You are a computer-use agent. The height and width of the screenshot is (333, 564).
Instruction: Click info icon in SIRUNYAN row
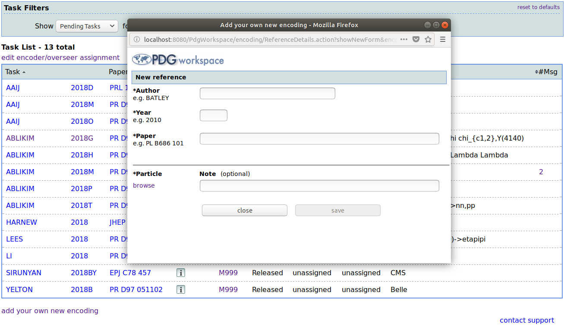(x=181, y=273)
